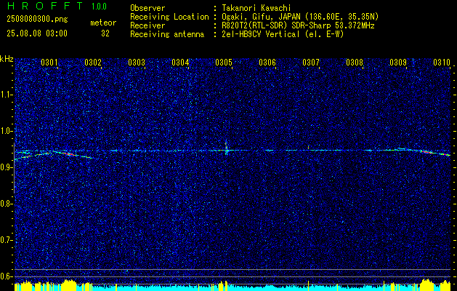Click the Receiver field label

pyautogui.click(x=147, y=25)
